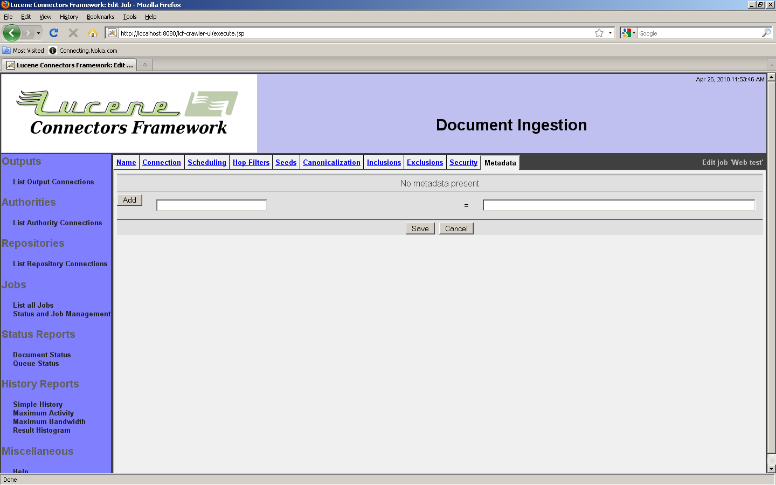Screen dimensions: 776x485
Task: Click the metadata value input field
Action: 619,205
